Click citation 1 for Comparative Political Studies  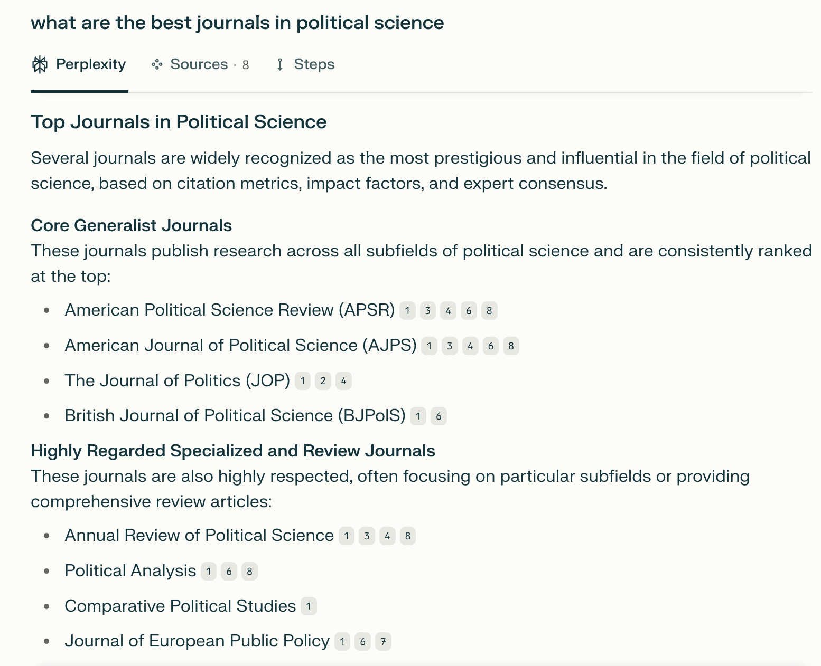309,606
